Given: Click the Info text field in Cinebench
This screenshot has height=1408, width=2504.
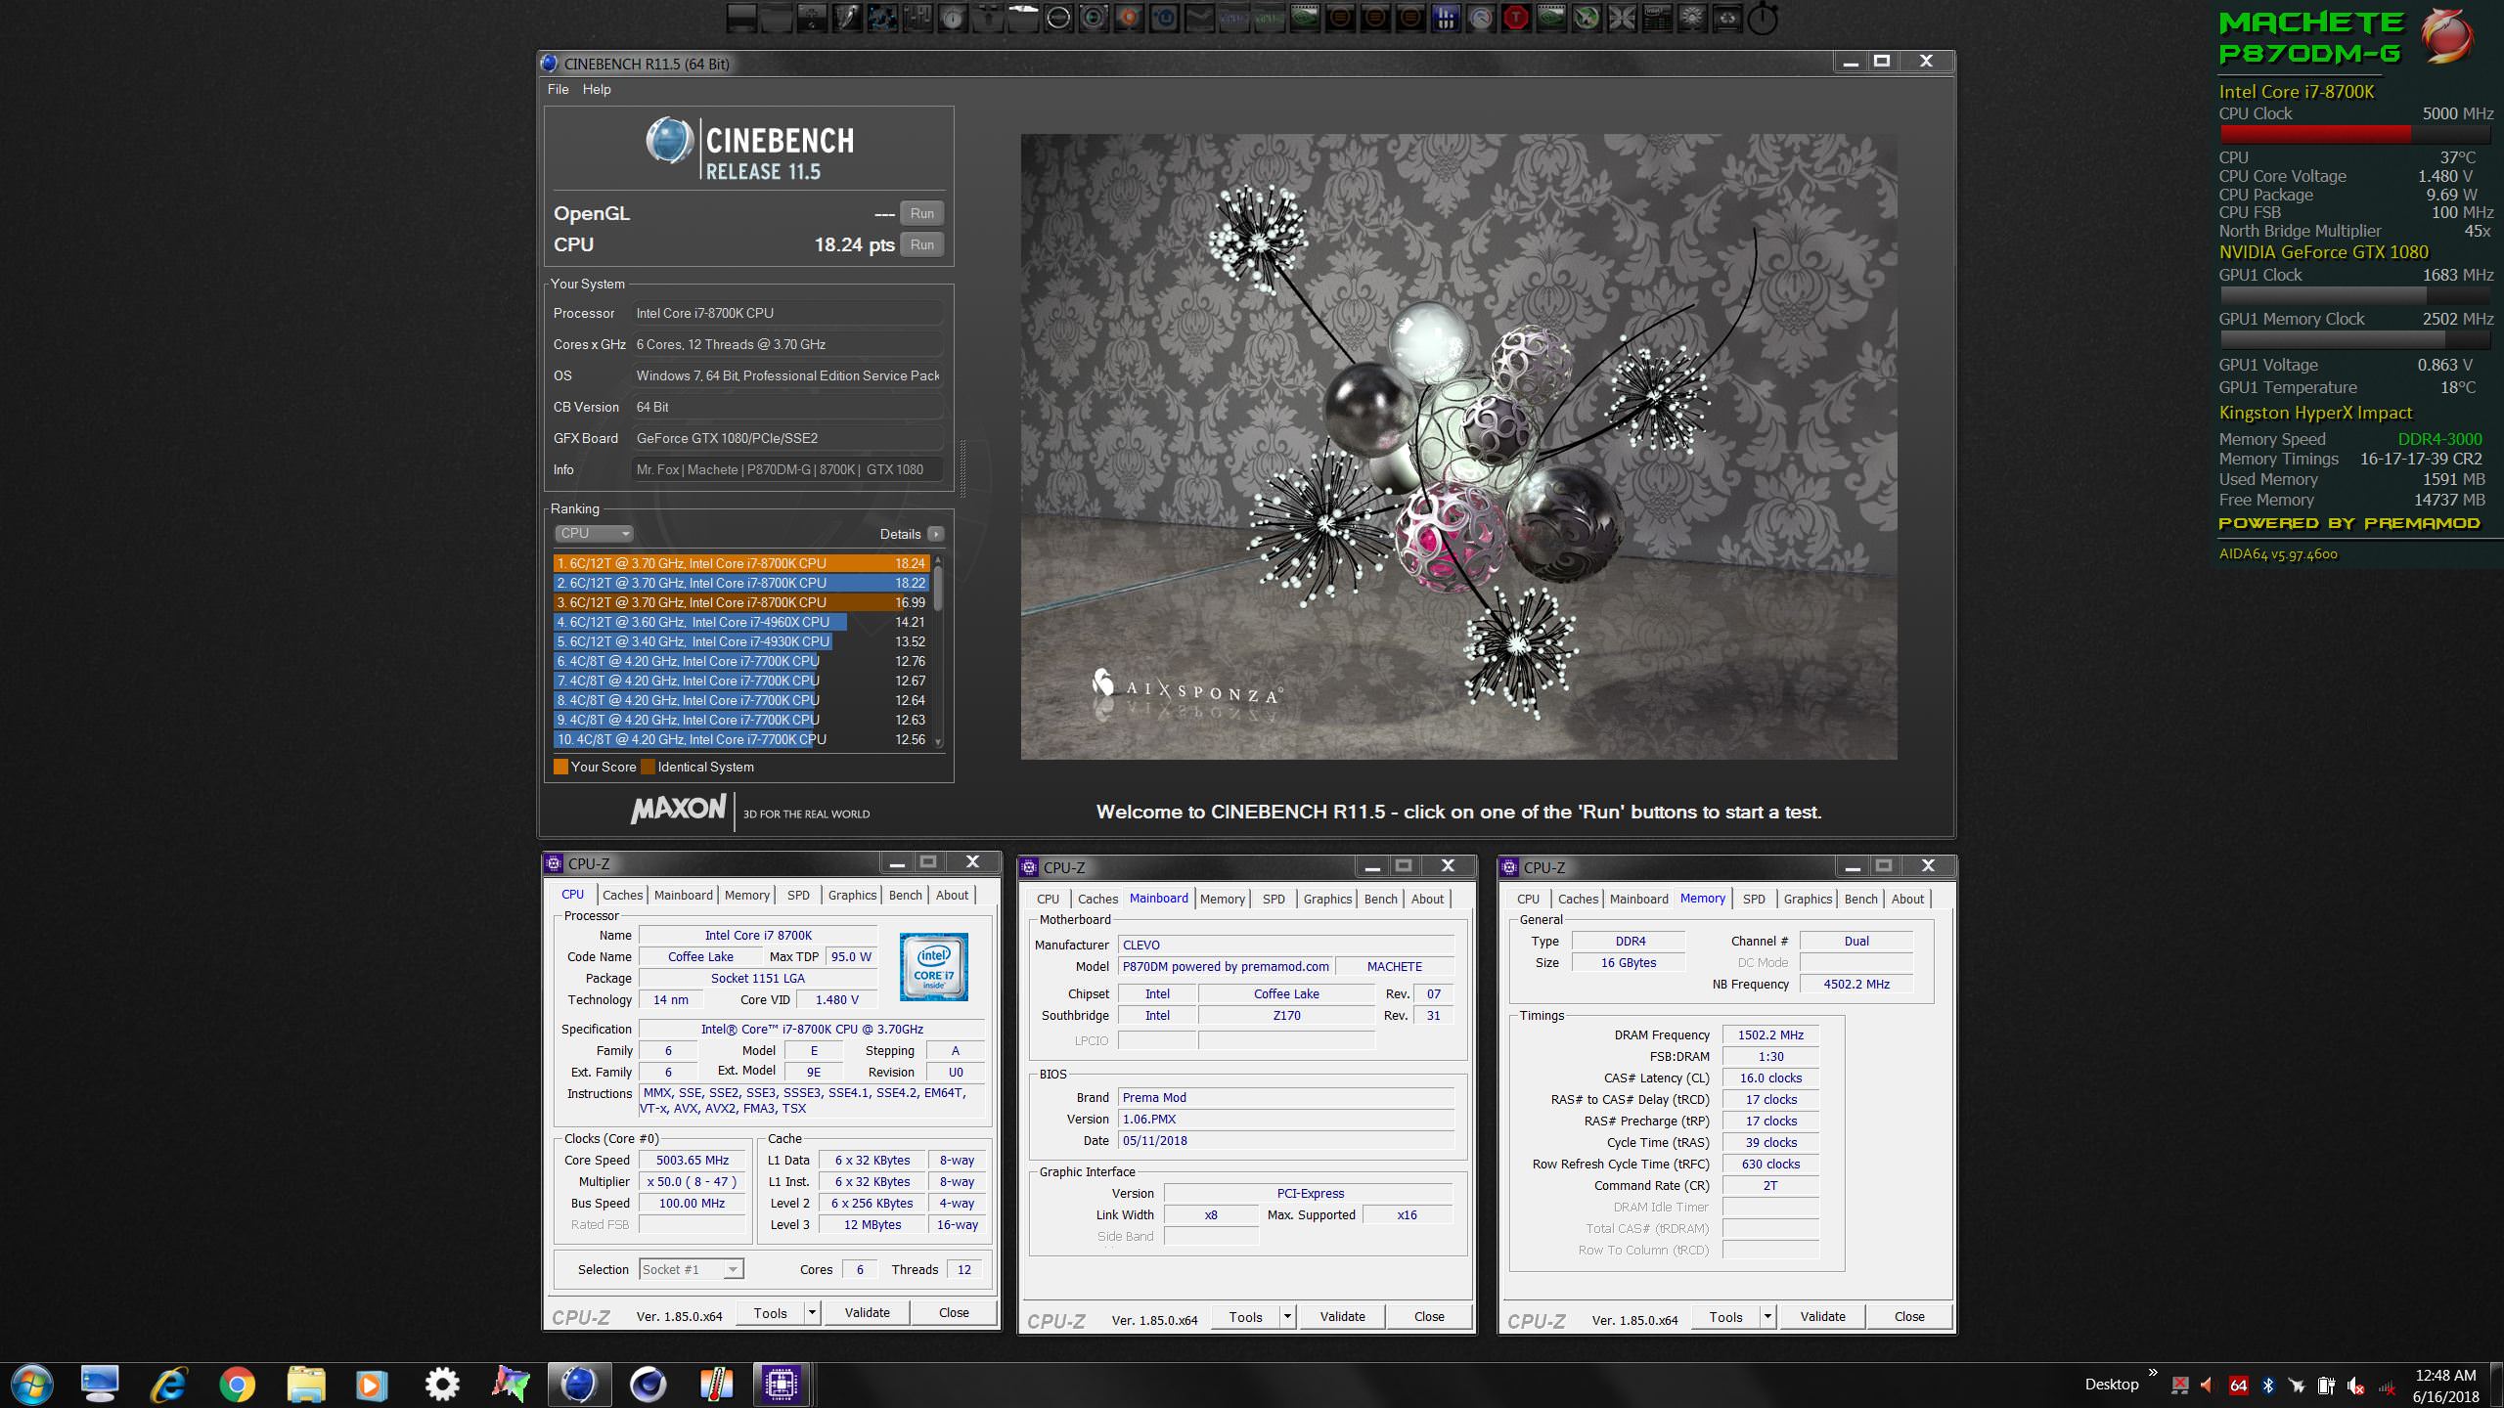Looking at the screenshot, I should click(787, 469).
